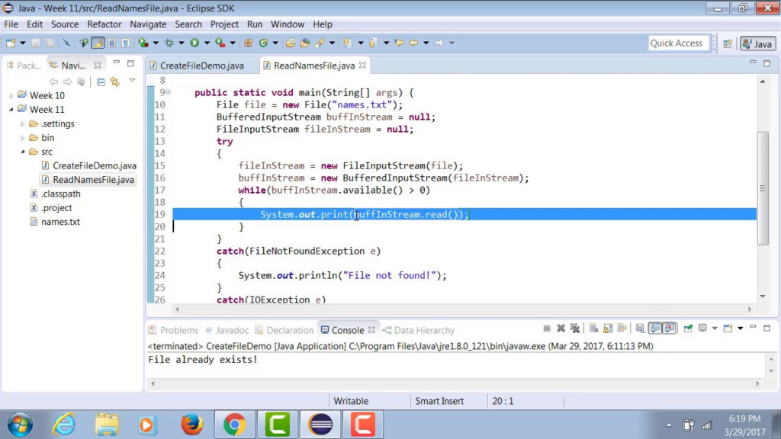The image size is (781, 439).
Task: Expand the bin folder
Action: 22,138
